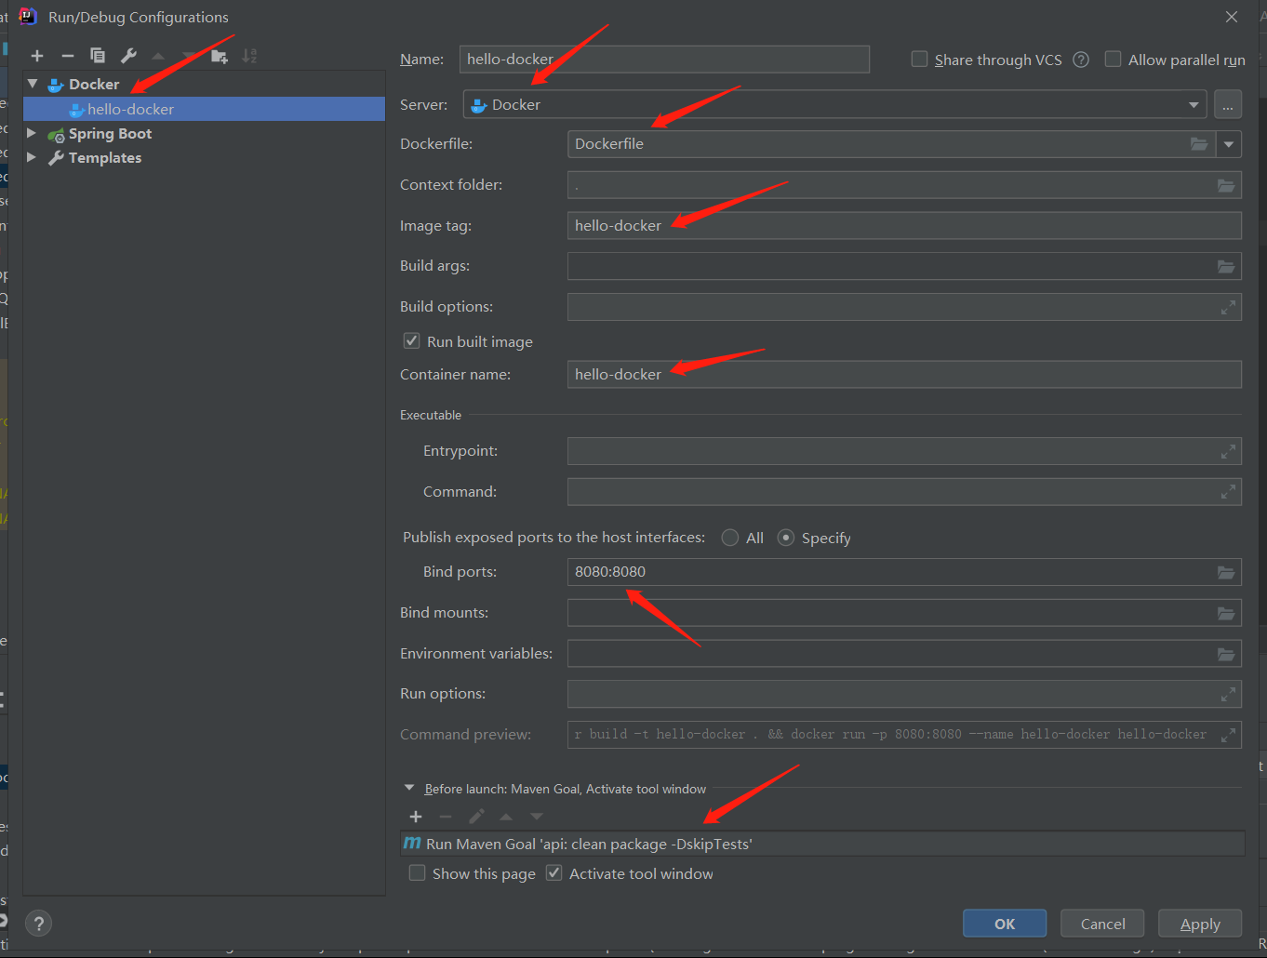
Task: Click the Spring Boot tree label
Action: coord(110,133)
